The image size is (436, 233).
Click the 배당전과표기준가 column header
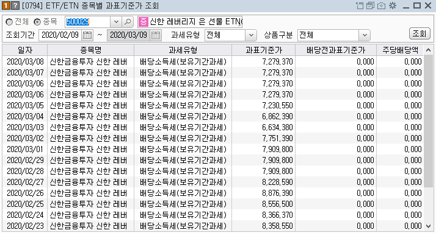coord(336,50)
